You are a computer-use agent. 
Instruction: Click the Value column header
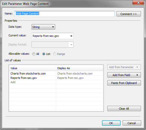[x=32, y=68]
